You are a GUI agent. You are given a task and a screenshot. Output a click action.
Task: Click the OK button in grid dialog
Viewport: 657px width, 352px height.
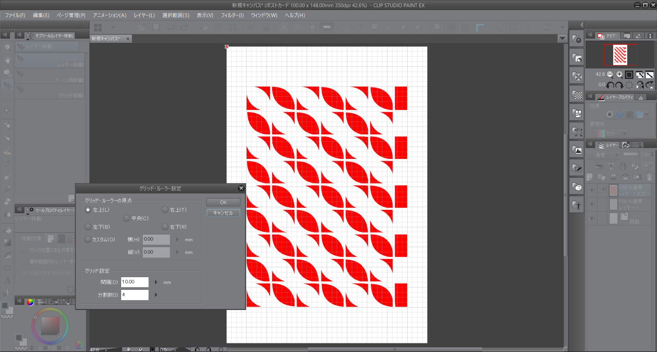[223, 202]
